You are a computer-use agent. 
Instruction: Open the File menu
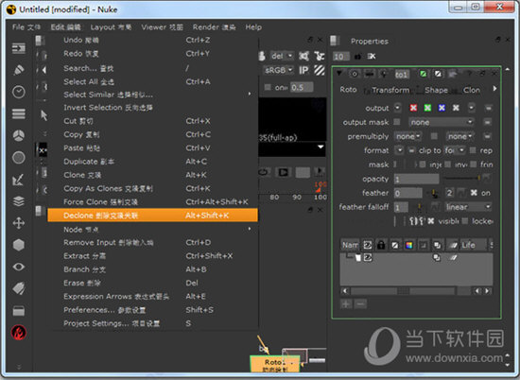pos(26,27)
